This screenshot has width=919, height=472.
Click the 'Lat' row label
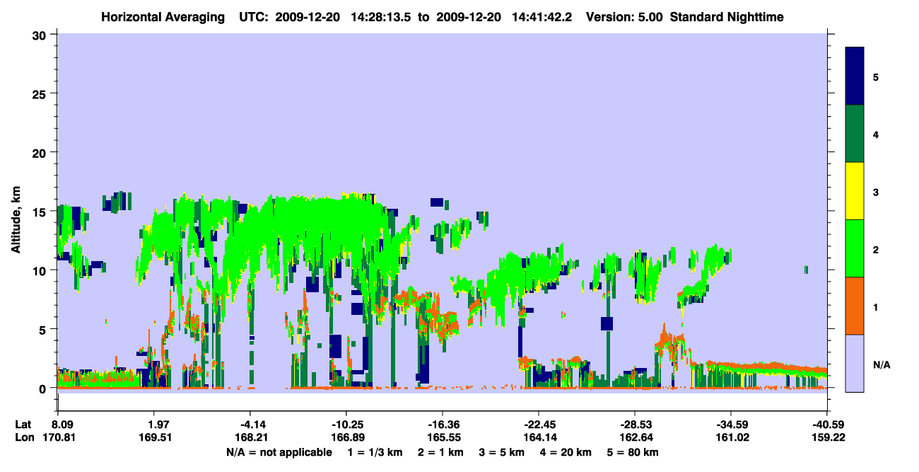(23, 425)
